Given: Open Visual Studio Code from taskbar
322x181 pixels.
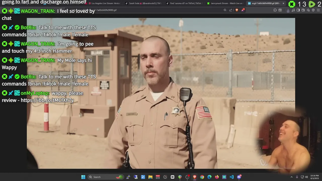Looking at the screenshot, I should point(231,177).
